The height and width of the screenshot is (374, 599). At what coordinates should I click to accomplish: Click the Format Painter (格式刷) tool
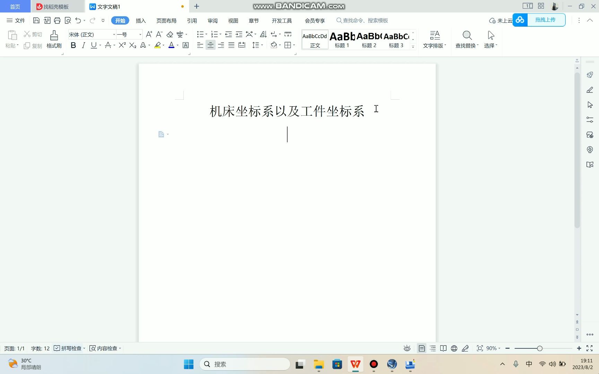54,39
